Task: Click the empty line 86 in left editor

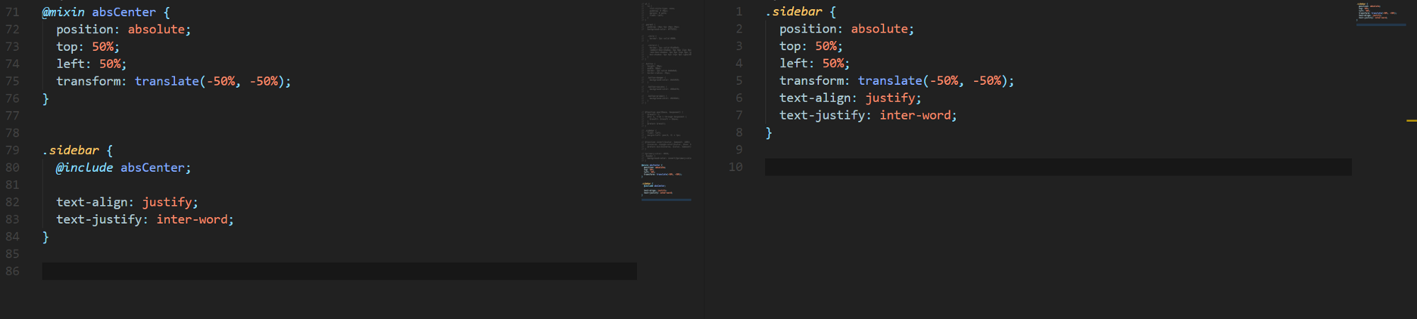Action: tap(339, 272)
